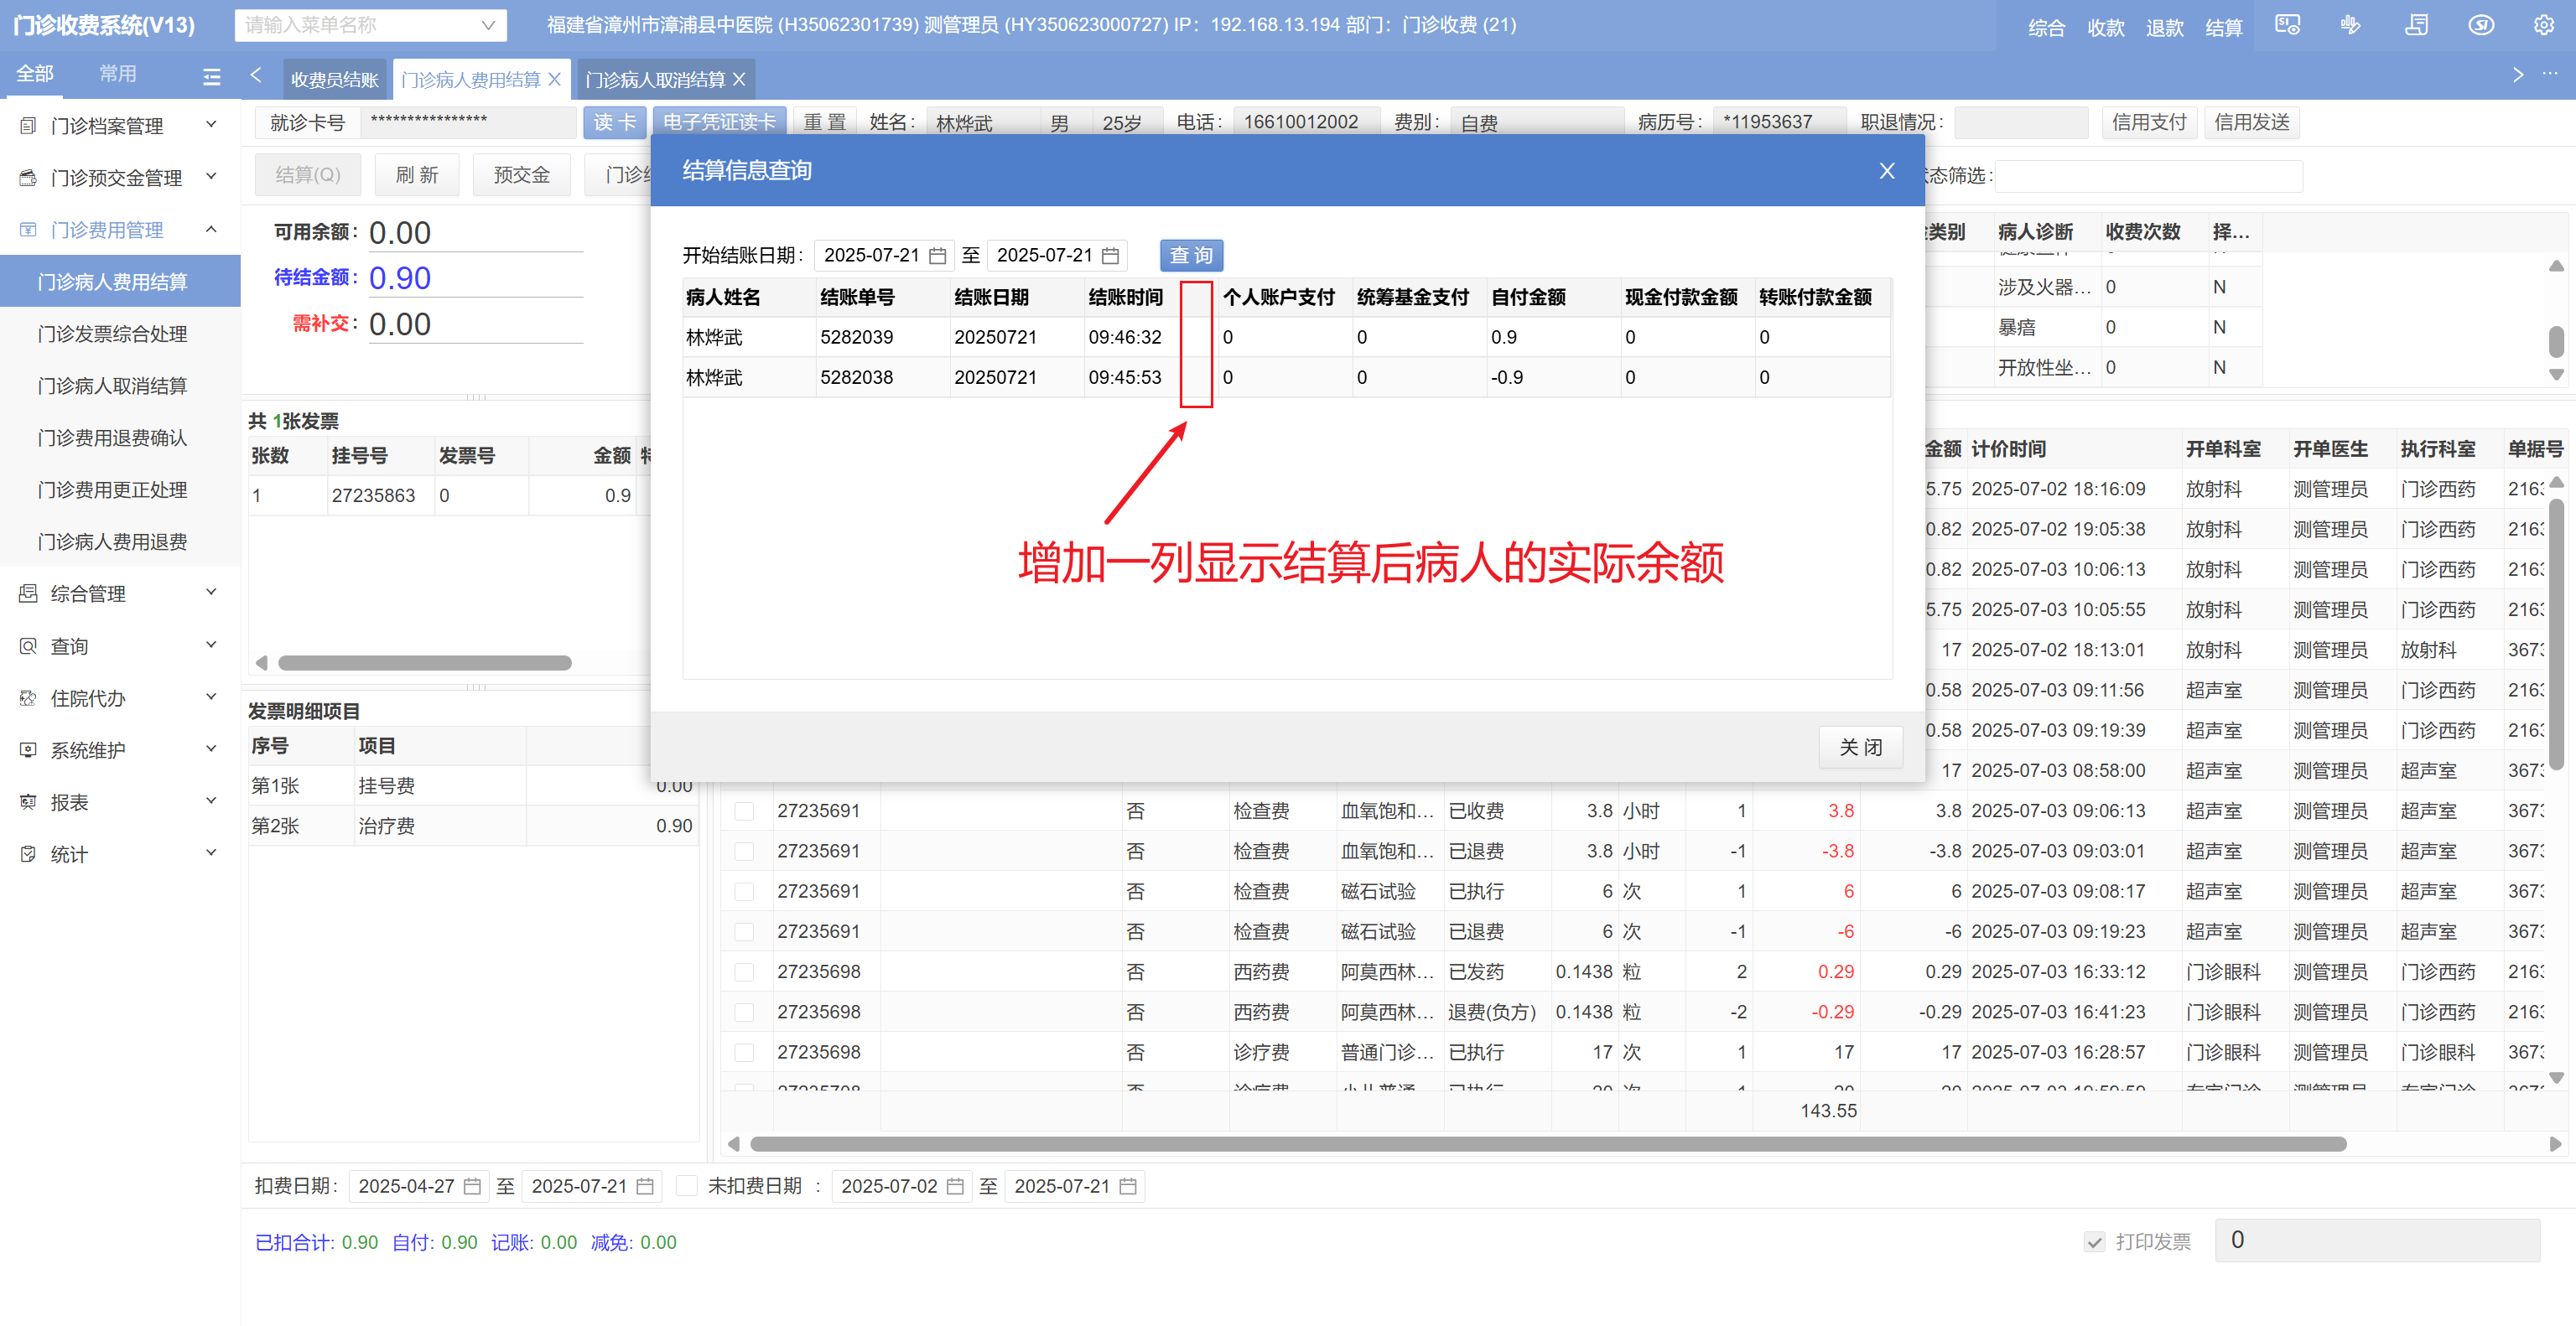Click the invoice list horizontal scrollbar
Image resolution: width=2576 pixels, height=1326 pixels.
point(424,662)
